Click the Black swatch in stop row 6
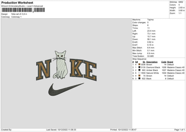186x132 pixels. click(139, 78)
